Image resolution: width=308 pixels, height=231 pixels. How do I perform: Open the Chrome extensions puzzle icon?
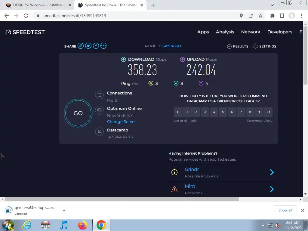coord(272,16)
